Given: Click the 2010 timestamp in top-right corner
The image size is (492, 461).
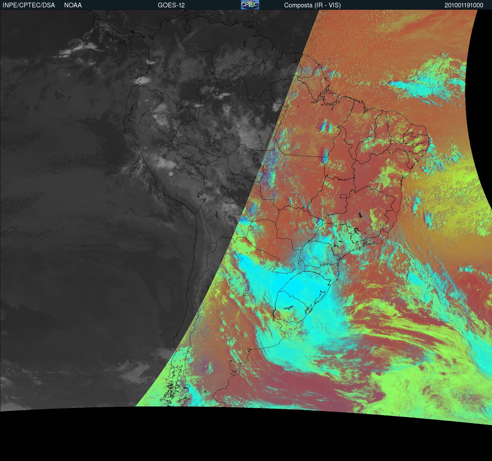Looking at the screenshot, I should [464, 5].
